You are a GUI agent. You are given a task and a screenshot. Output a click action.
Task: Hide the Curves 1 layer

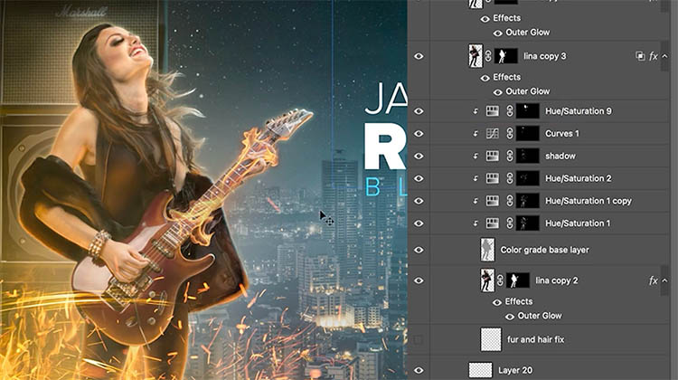coord(418,133)
